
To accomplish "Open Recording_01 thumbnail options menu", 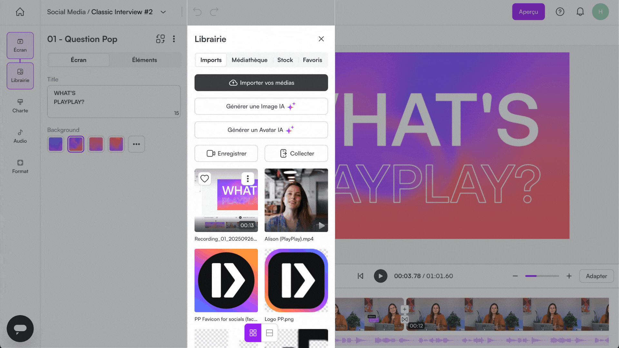I will pos(248,179).
